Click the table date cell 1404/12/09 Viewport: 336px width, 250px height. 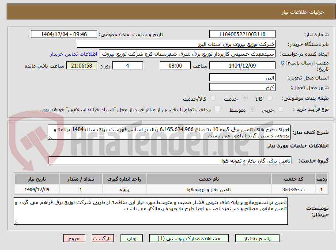(x=37, y=189)
